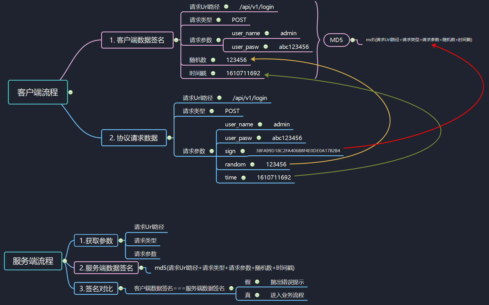Screen dimensions: 489x305
Task: Collapse the 2. 协议请求数据 branch
Action: [169, 138]
